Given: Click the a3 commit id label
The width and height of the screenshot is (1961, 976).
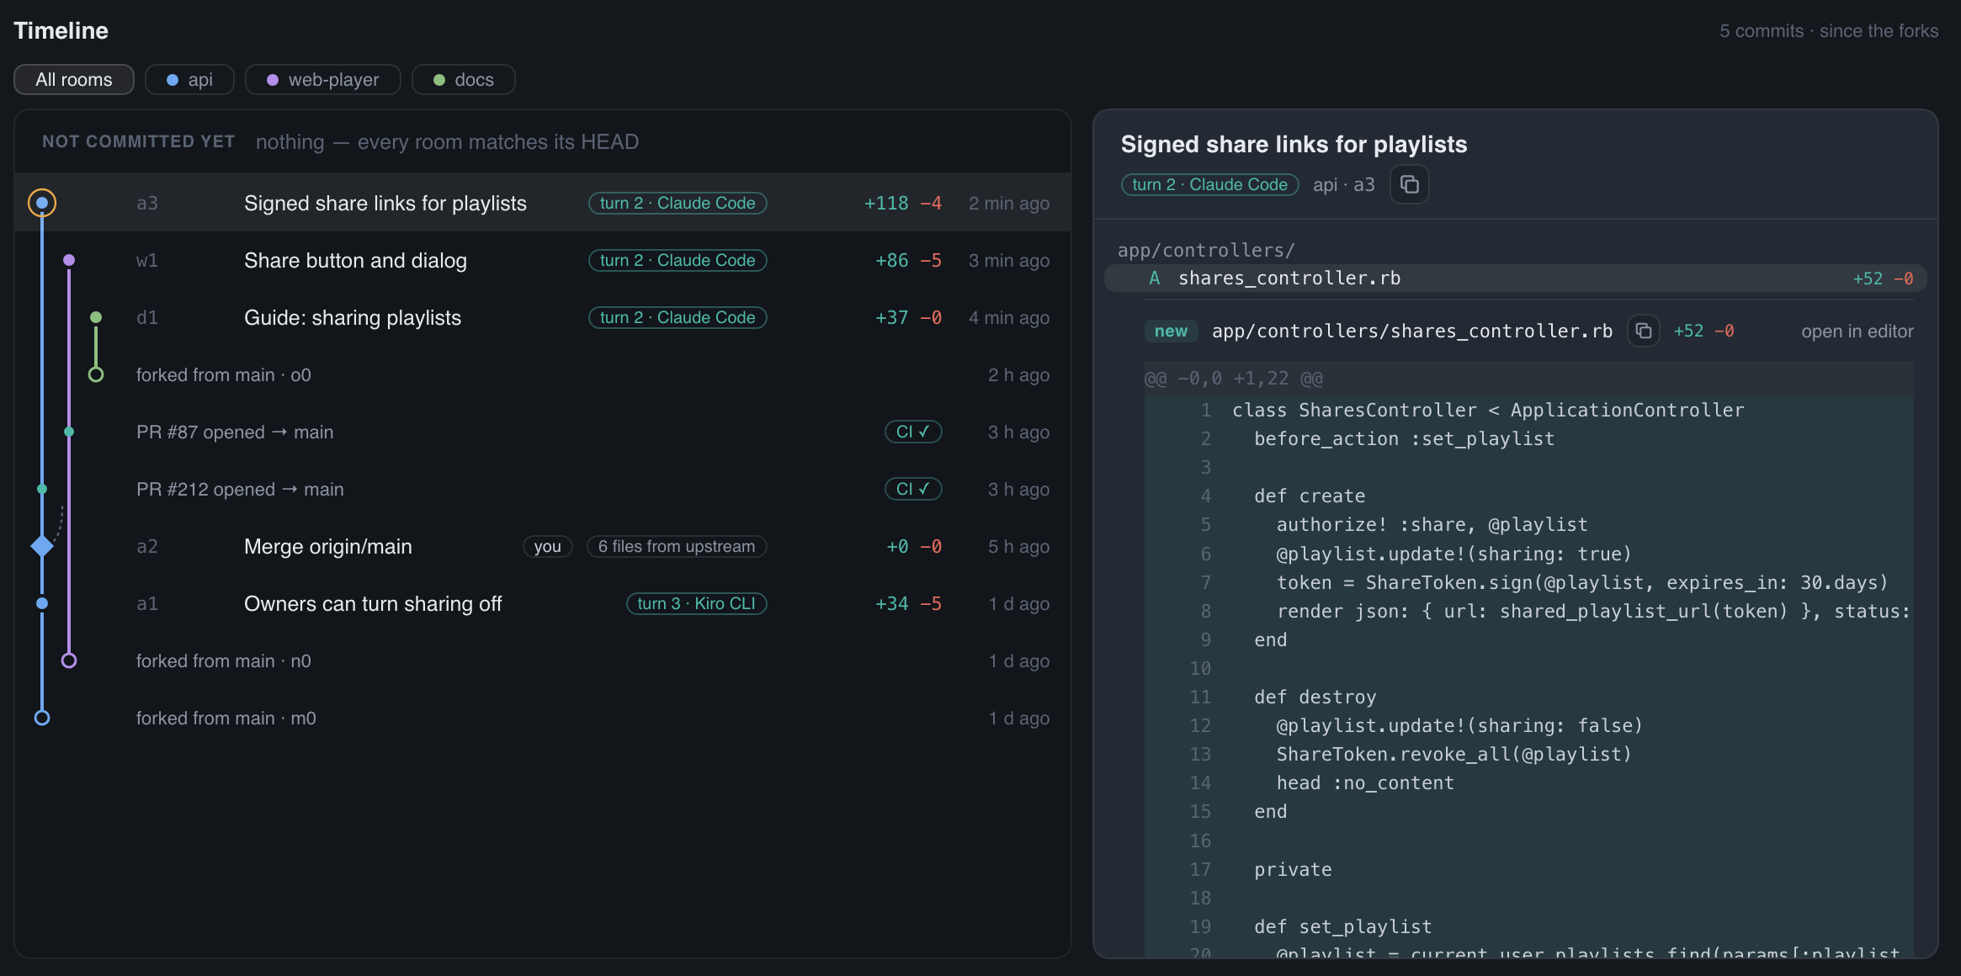Looking at the screenshot, I should (147, 204).
